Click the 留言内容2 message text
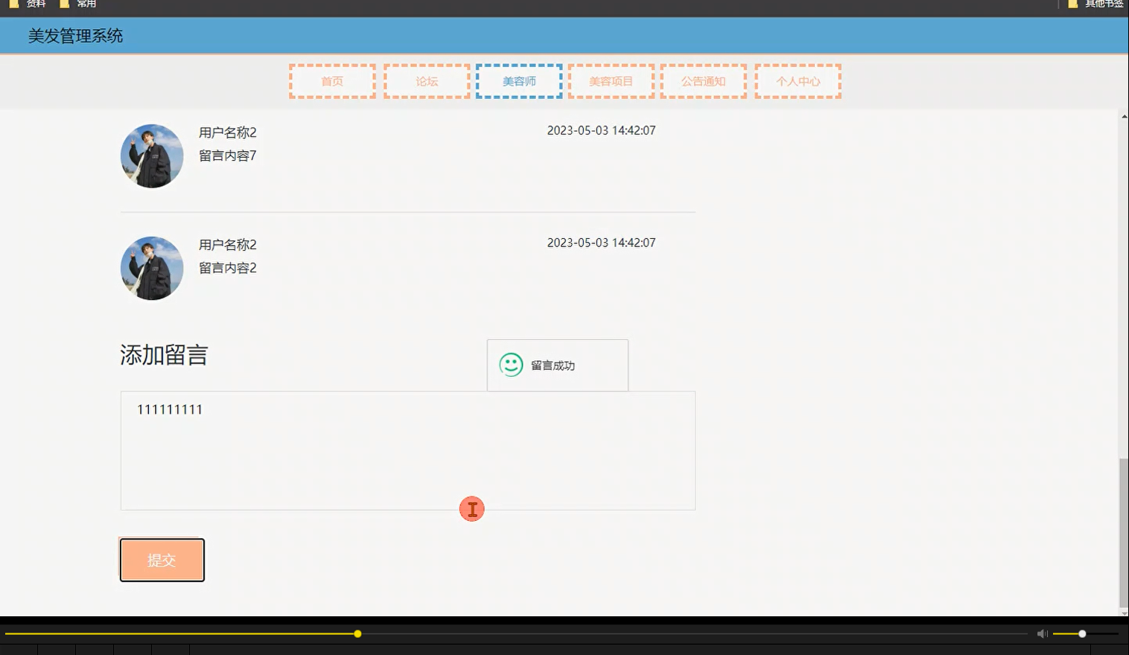1129x655 pixels. tap(228, 268)
